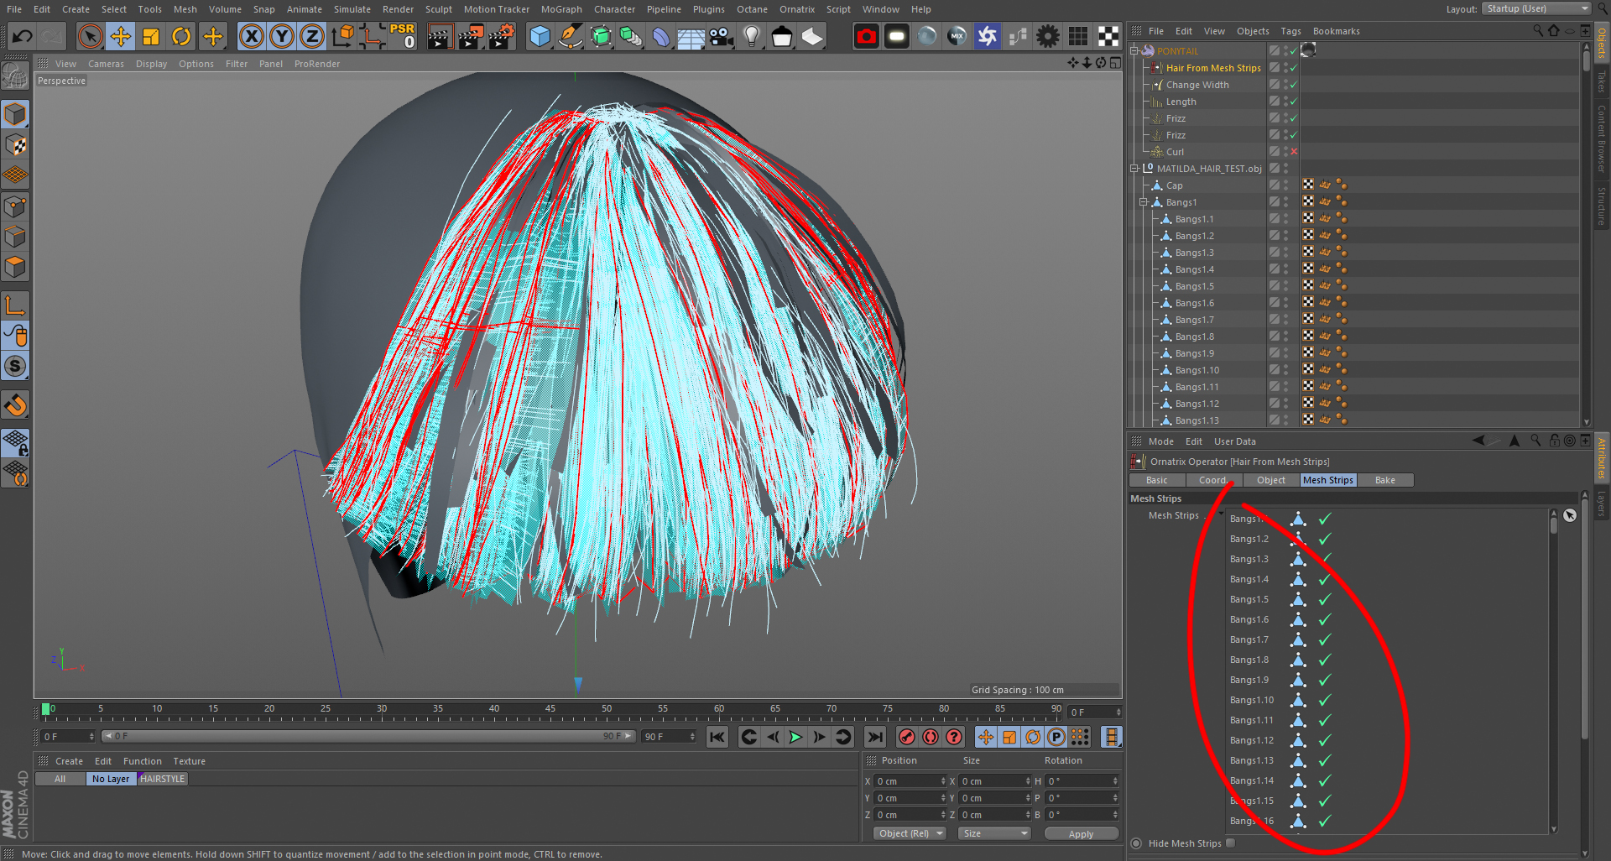Select the Scale tool

click(x=151, y=36)
